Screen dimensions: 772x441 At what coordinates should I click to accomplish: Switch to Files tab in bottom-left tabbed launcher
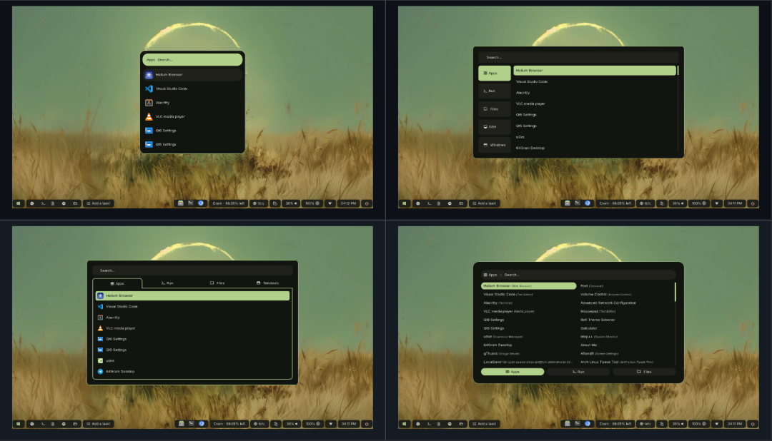[x=217, y=283]
